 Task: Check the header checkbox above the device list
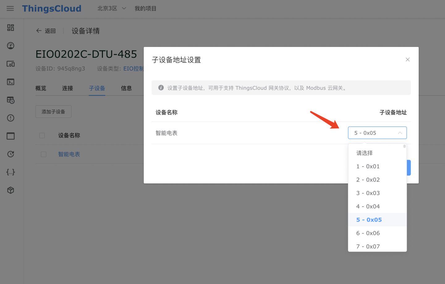click(x=42, y=135)
